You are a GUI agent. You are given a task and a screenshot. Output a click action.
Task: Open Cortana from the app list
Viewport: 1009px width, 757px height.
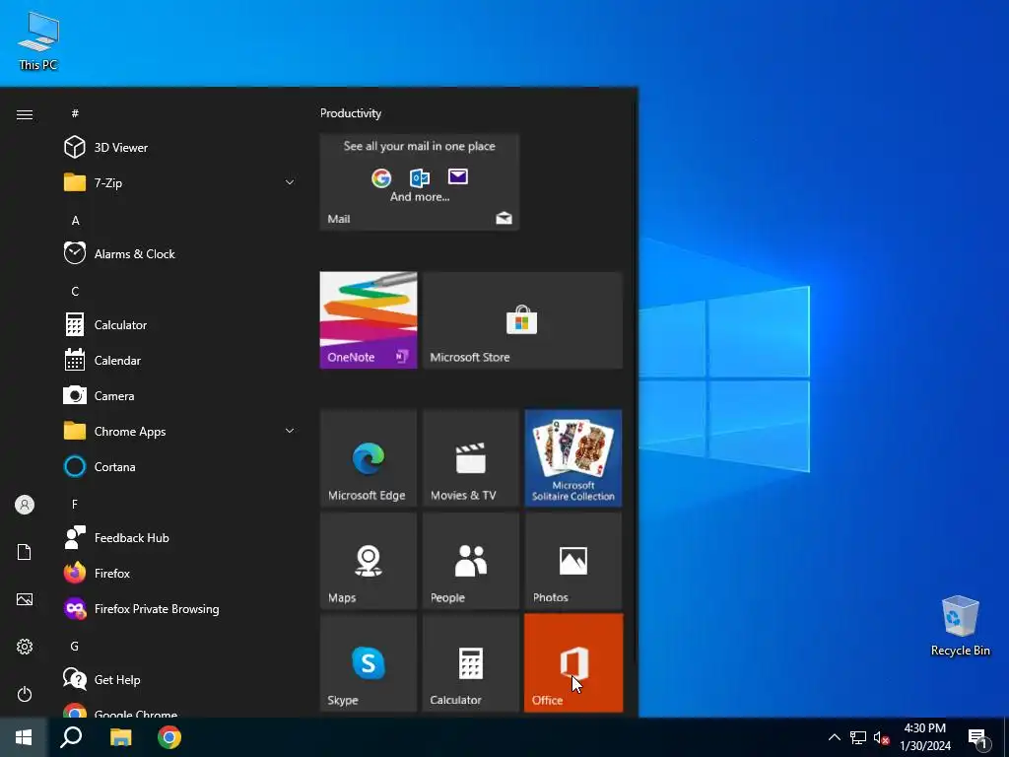(180, 466)
